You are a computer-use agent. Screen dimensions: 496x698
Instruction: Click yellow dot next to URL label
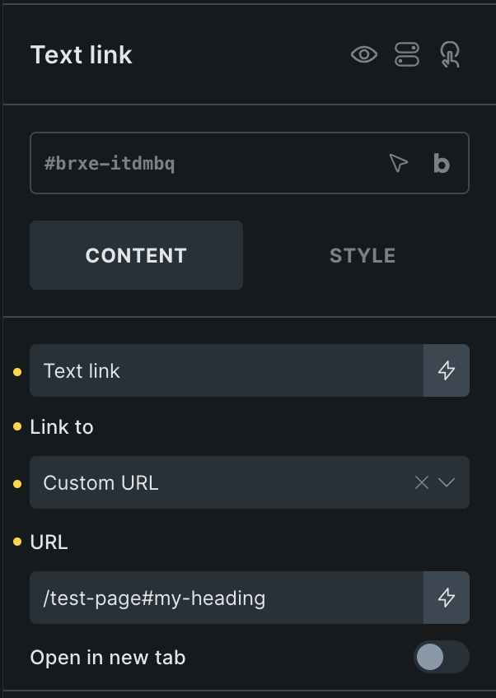tap(17, 542)
